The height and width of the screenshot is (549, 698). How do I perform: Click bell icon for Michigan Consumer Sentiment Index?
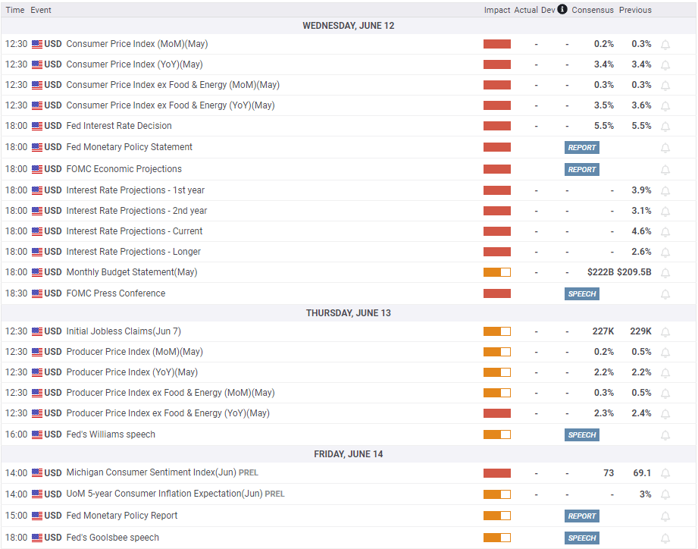[665, 474]
